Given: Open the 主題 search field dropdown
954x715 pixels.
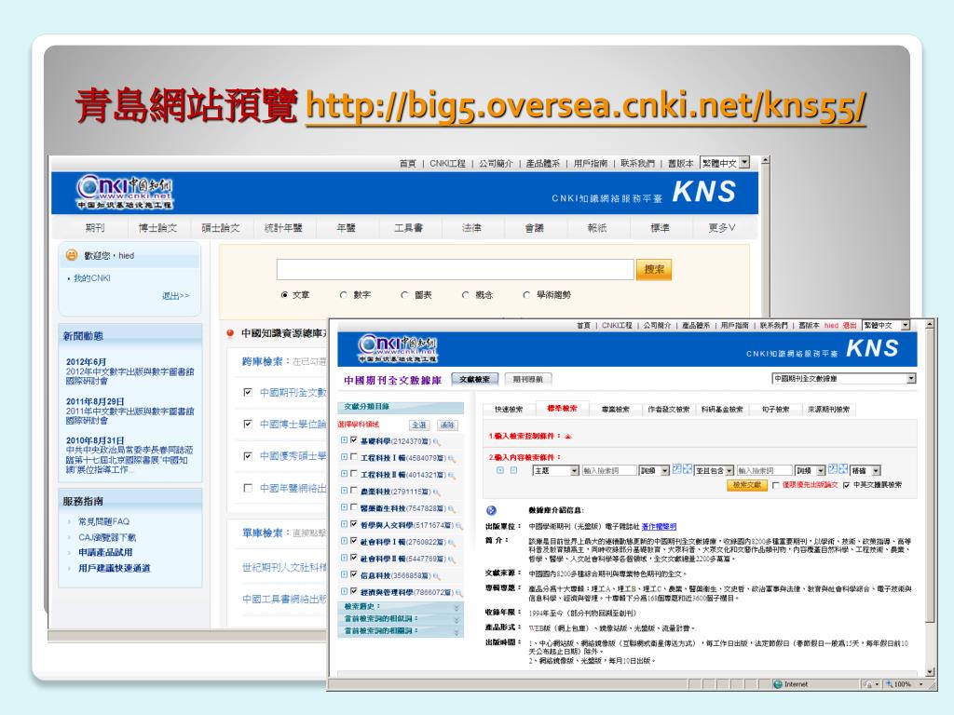Looking at the screenshot, I should pyautogui.click(x=575, y=471).
